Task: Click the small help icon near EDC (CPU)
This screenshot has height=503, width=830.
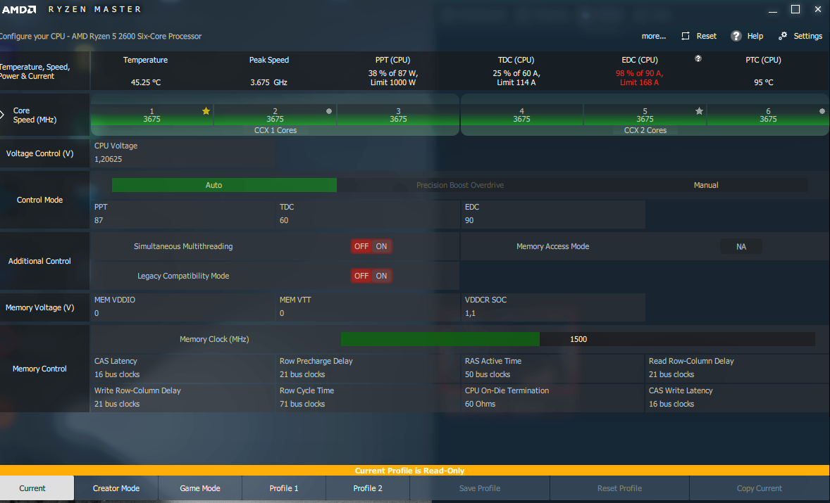Action: pyautogui.click(x=698, y=58)
